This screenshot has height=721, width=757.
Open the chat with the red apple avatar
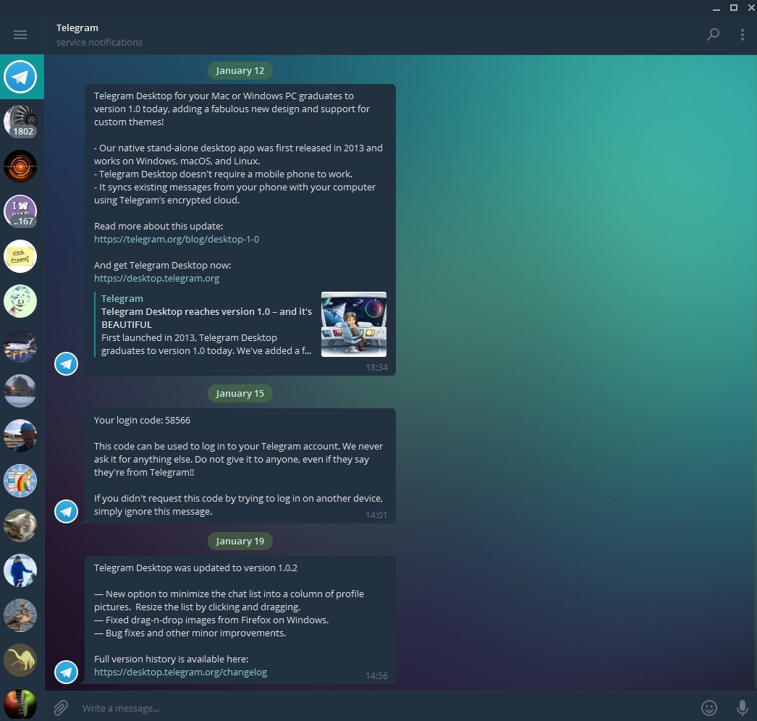[x=20, y=704]
